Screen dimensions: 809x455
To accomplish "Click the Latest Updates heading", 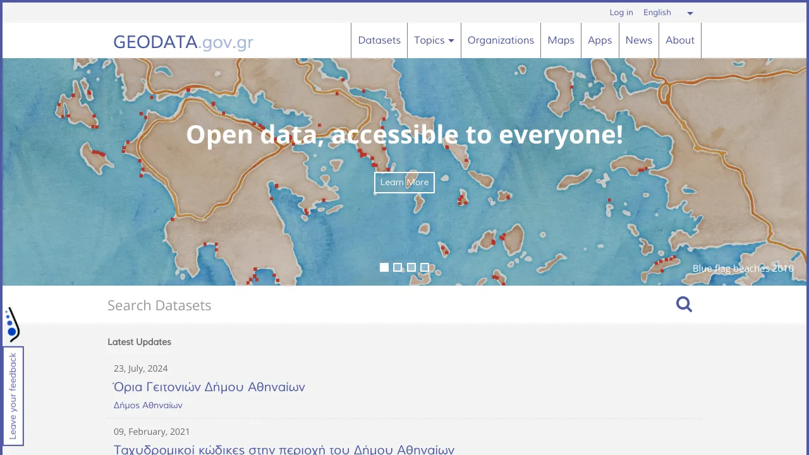I will point(139,342).
